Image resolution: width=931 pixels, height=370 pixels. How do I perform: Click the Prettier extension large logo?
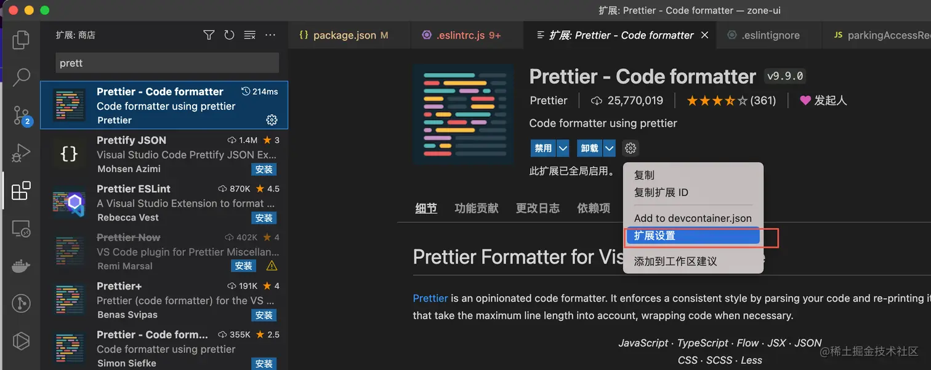[x=464, y=114]
